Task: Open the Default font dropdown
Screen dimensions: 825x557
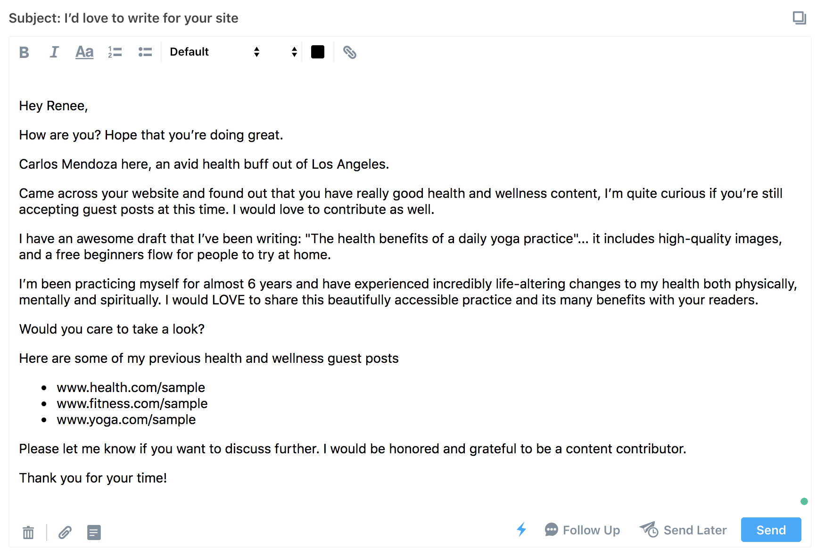Action: point(214,52)
